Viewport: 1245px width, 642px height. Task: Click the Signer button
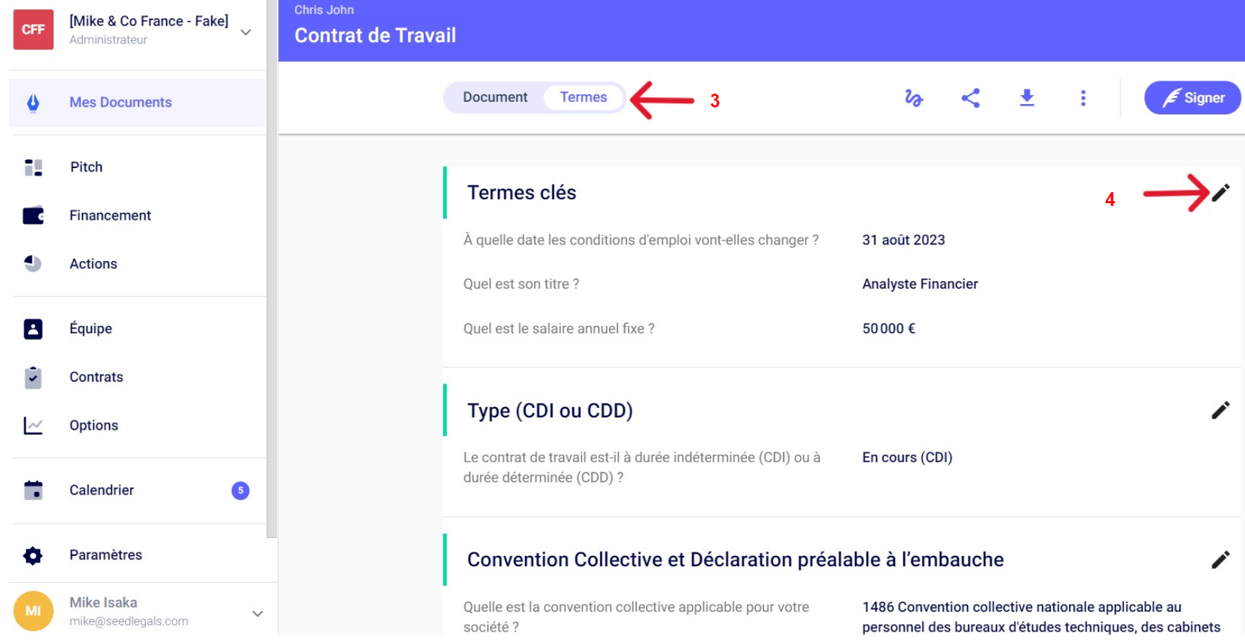pyautogui.click(x=1192, y=98)
